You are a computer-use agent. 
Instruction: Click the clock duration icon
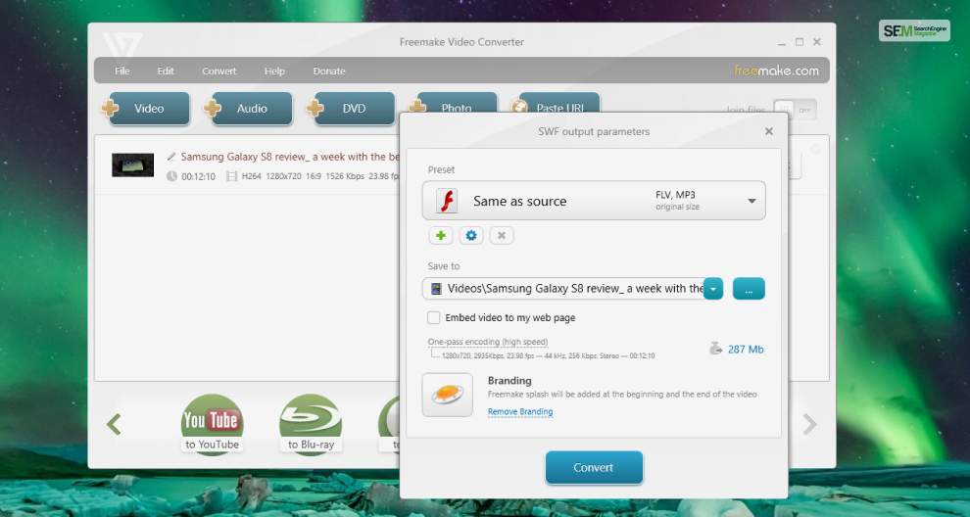coord(172,176)
